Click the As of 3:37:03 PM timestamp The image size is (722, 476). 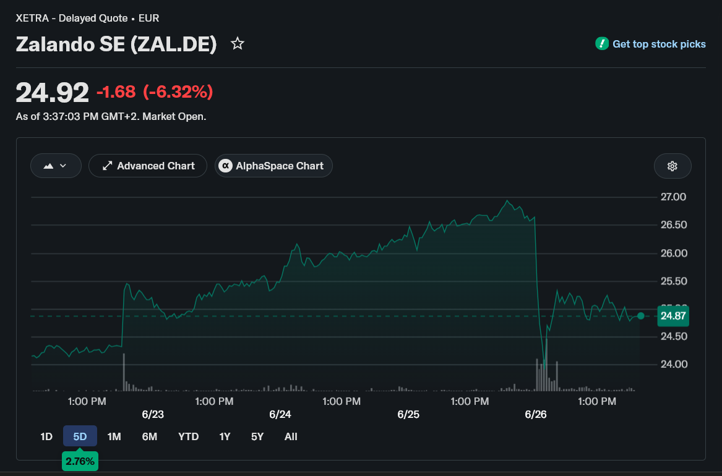pos(111,117)
